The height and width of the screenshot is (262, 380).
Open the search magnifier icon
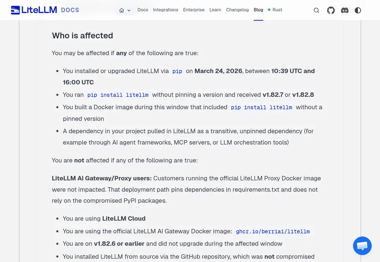click(316, 10)
